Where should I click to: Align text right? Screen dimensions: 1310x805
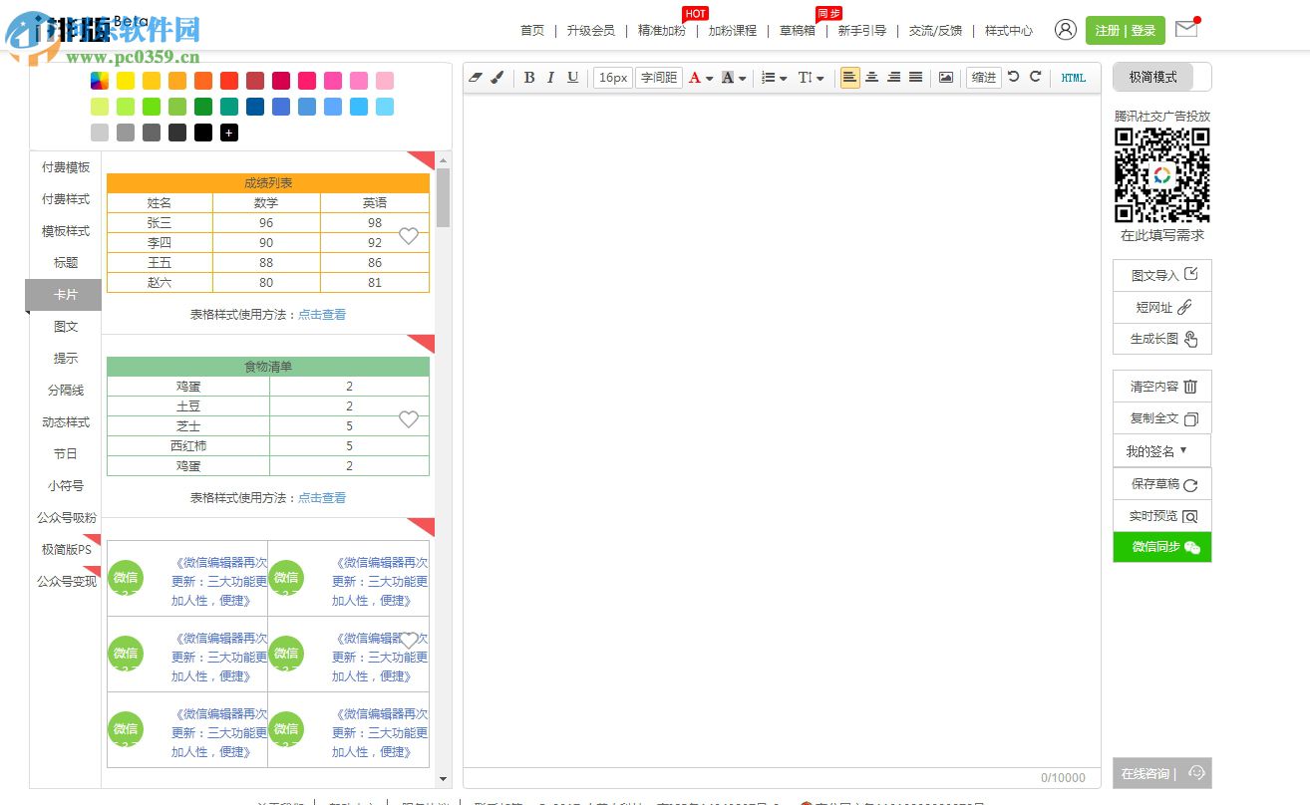coord(894,78)
